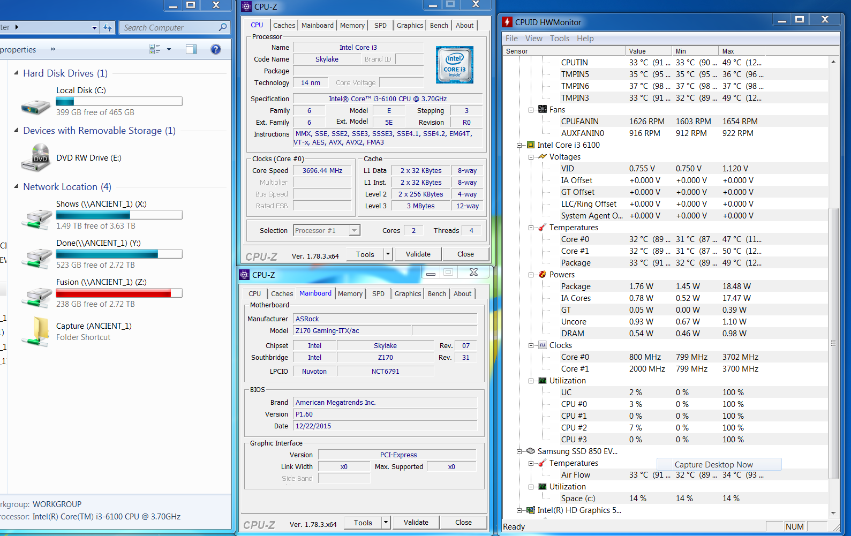Click Close button in CPU-Z Processor window

point(465,254)
